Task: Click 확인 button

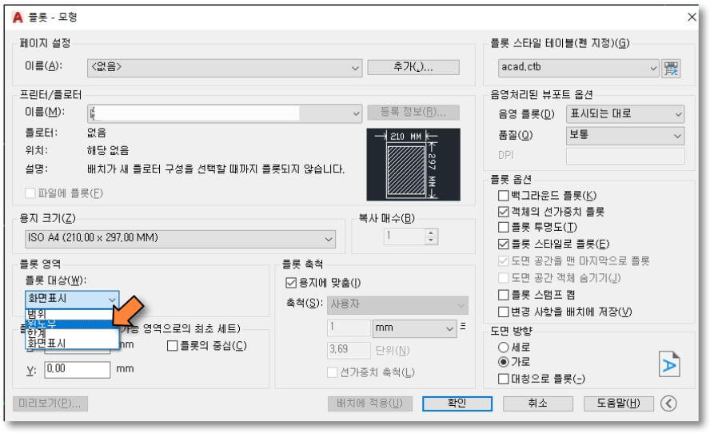Action: pyautogui.click(x=457, y=403)
